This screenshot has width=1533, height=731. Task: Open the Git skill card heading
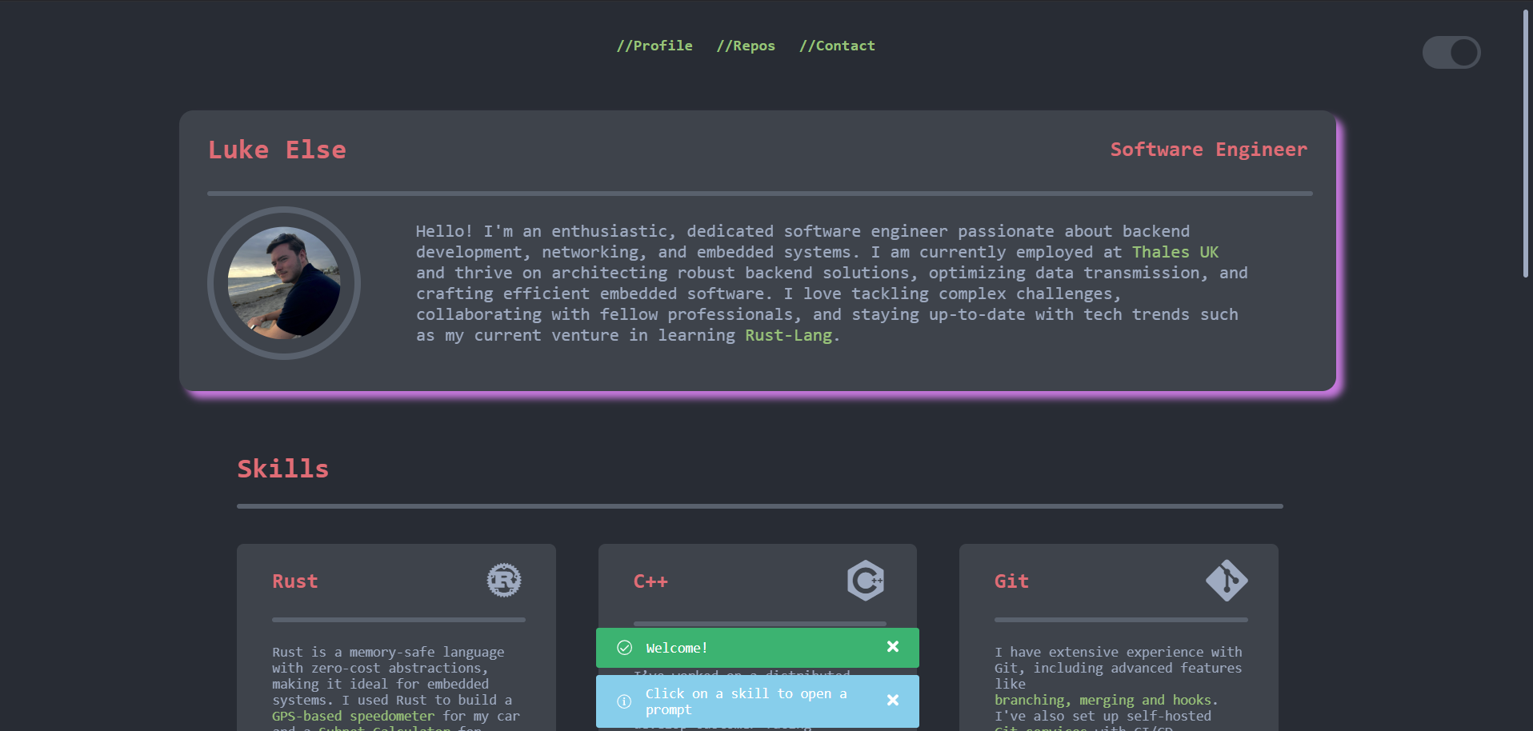coord(1011,581)
